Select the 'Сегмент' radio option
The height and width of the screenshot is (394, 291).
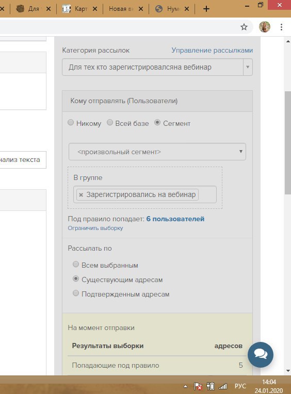coord(157,122)
